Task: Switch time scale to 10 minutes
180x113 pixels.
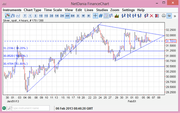Action: (x=41, y=16)
